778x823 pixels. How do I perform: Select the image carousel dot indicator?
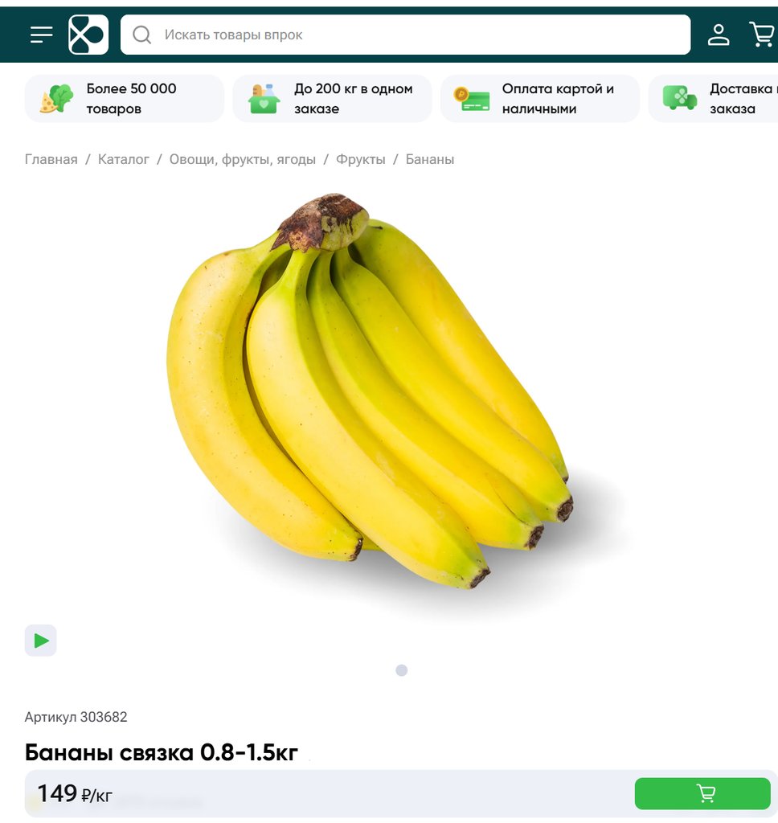click(x=402, y=670)
